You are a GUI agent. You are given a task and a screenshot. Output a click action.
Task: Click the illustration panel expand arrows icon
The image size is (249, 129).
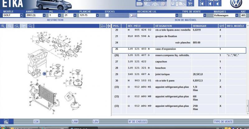109,26
